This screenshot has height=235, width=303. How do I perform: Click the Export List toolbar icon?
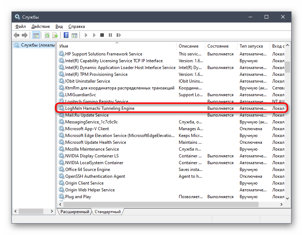55,35
